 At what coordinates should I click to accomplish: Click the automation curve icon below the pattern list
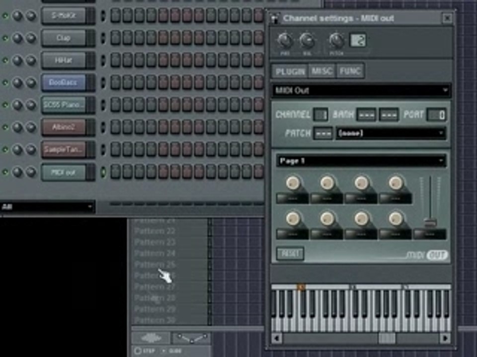(x=191, y=338)
